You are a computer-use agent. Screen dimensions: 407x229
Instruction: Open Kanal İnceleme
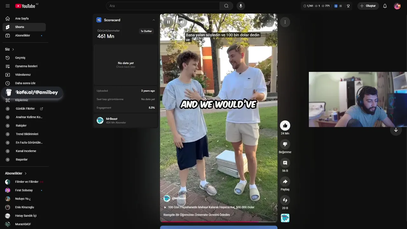click(x=24, y=151)
